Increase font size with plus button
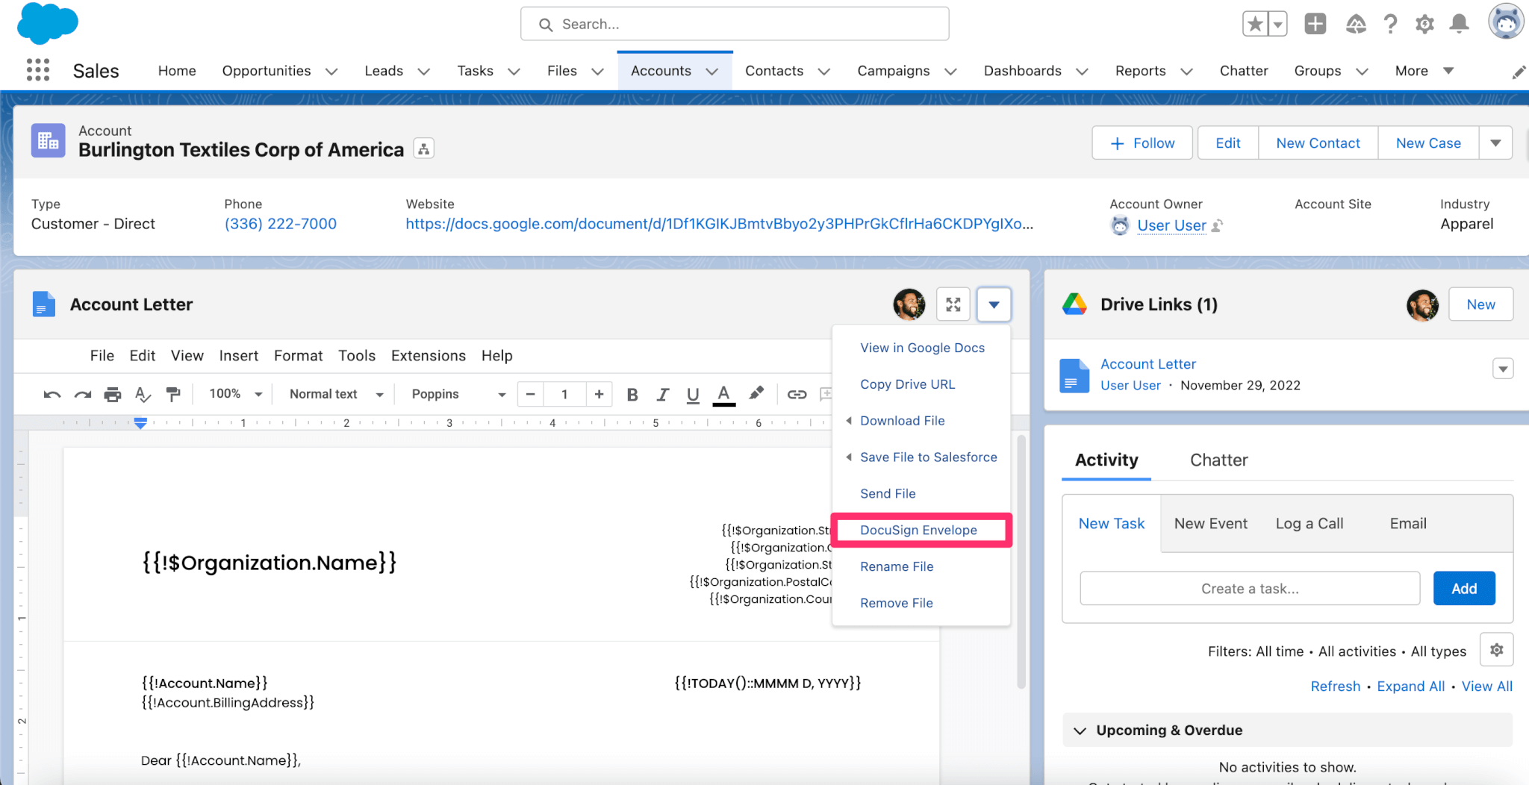This screenshot has width=1529, height=785. (x=599, y=394)
